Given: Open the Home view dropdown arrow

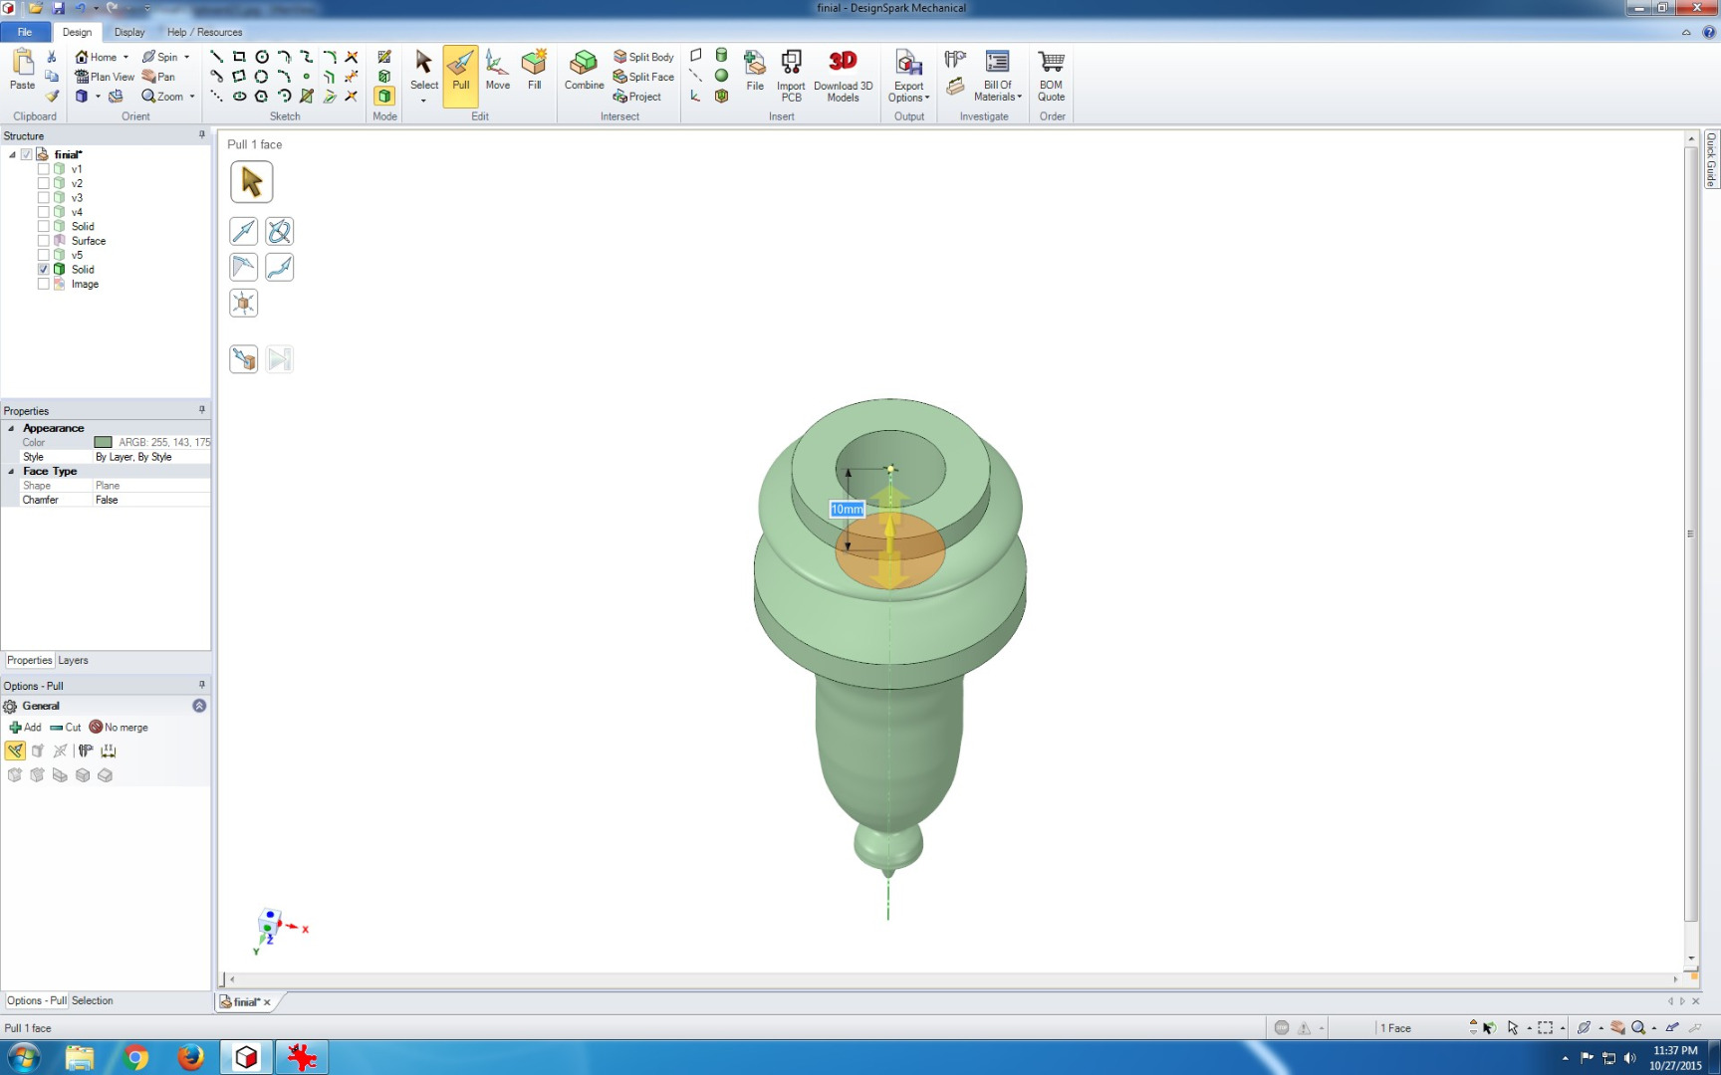Looking at the screenshot, I should pos(125,57).
